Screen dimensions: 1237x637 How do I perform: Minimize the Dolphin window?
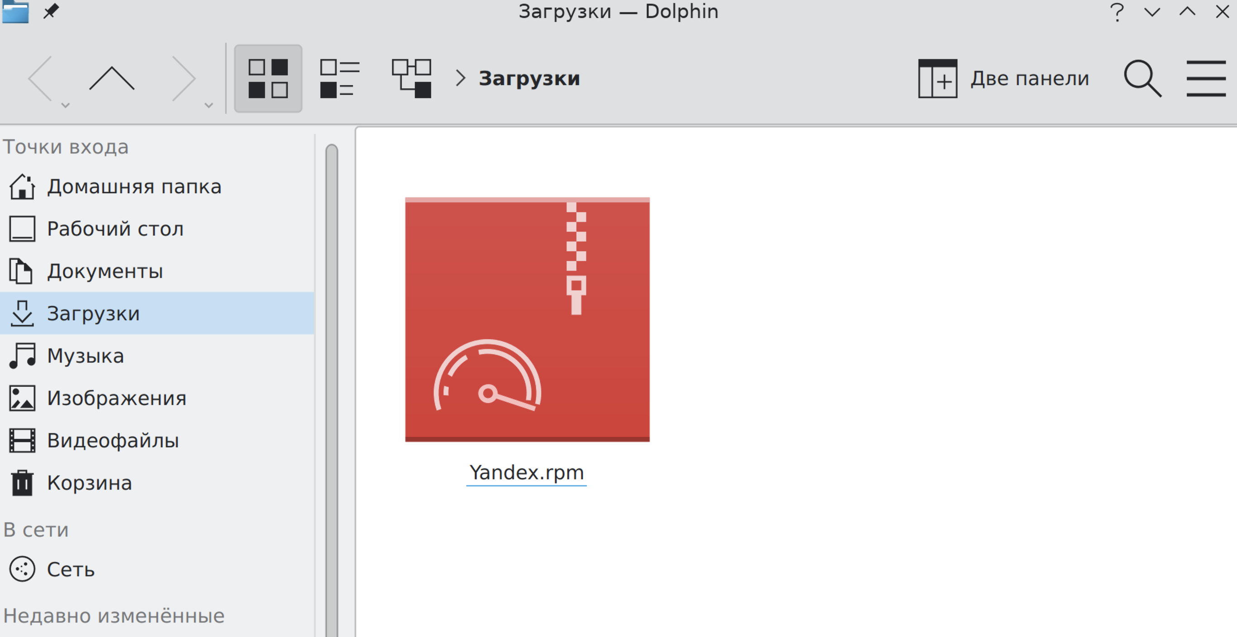(1152, 11)
